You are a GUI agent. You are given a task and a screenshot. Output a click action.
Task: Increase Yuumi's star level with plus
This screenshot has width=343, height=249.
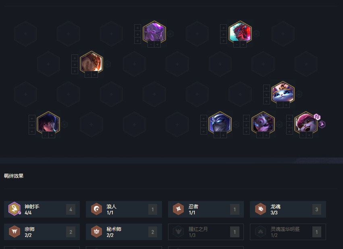pyautogui.click(x=286, y=105)
